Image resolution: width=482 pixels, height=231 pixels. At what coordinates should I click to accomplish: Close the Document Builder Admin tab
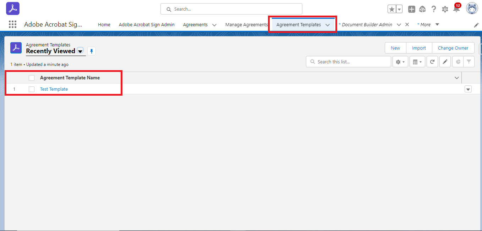(x=407, y=24)
